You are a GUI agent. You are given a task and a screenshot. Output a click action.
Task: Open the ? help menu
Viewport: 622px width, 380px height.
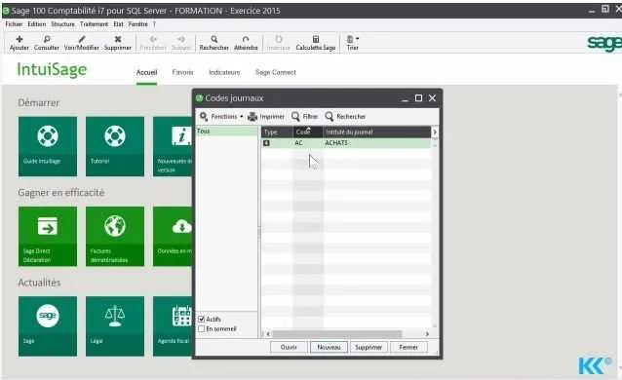point(154,24)
